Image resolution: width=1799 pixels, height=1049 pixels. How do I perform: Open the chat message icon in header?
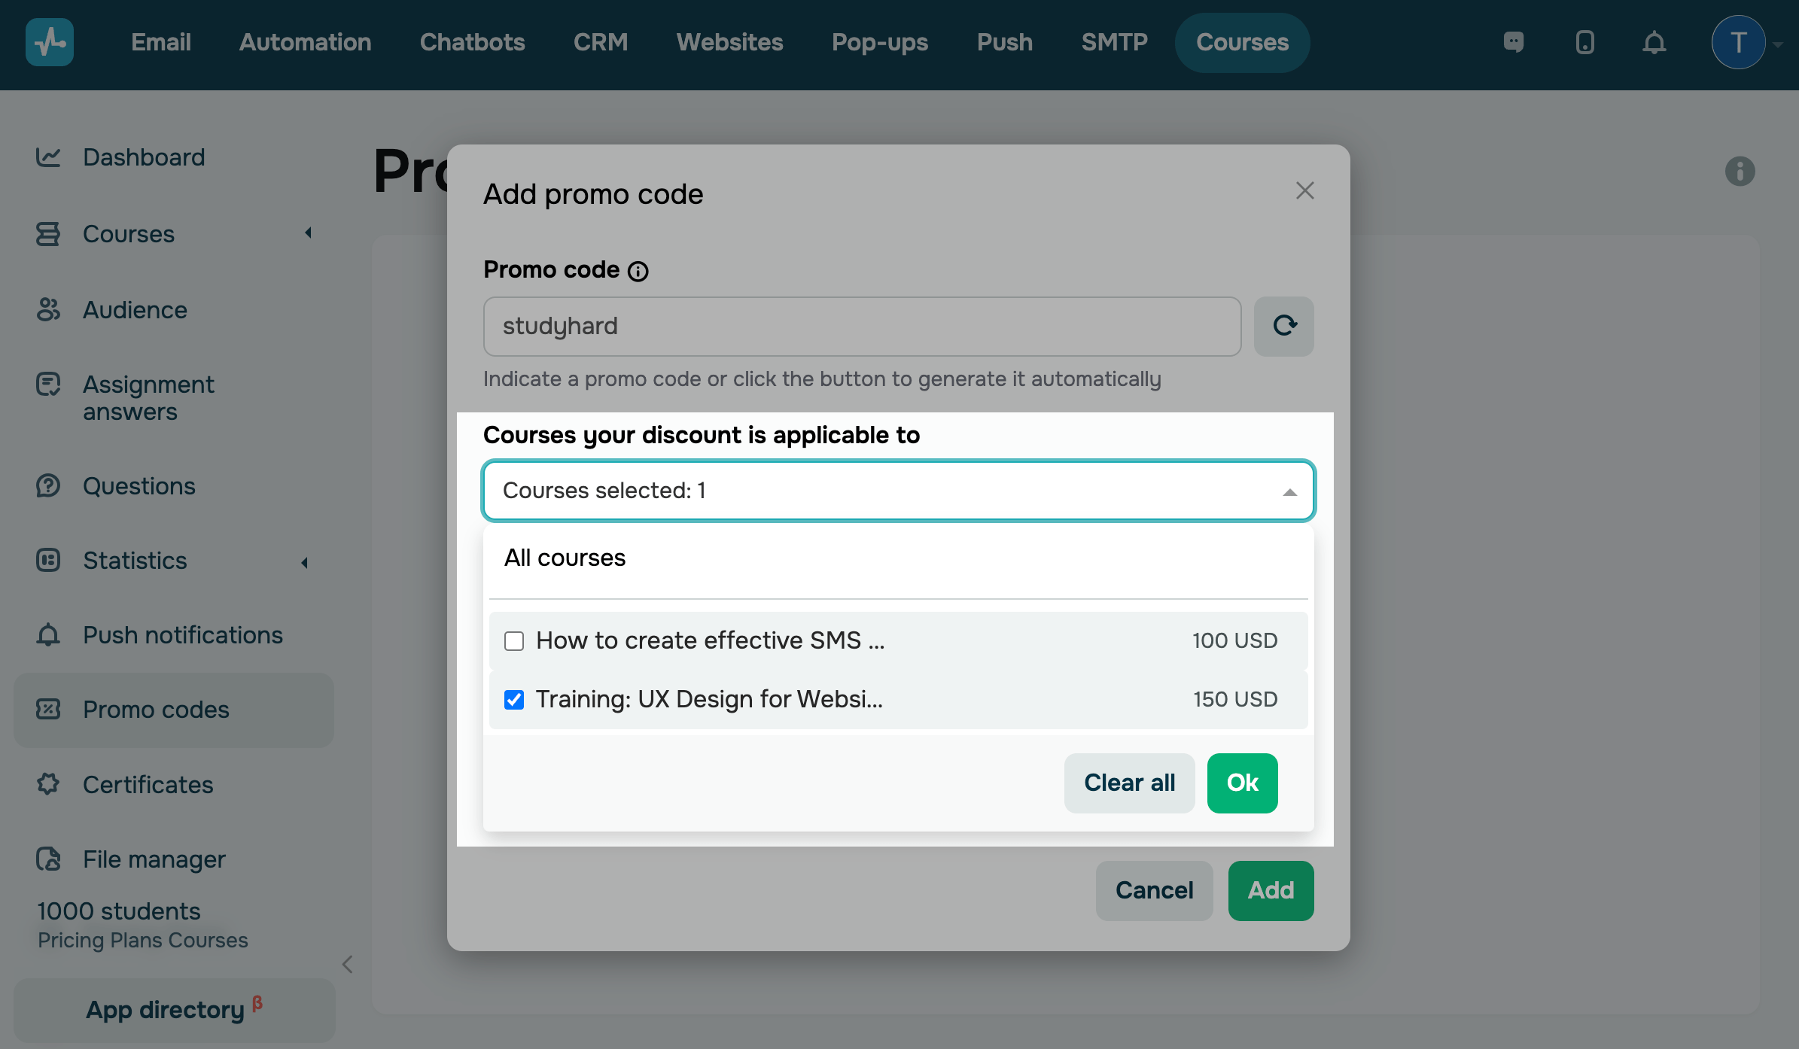1514,42
